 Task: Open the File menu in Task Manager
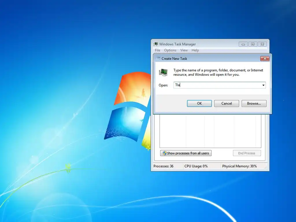(x=158, y=50)
